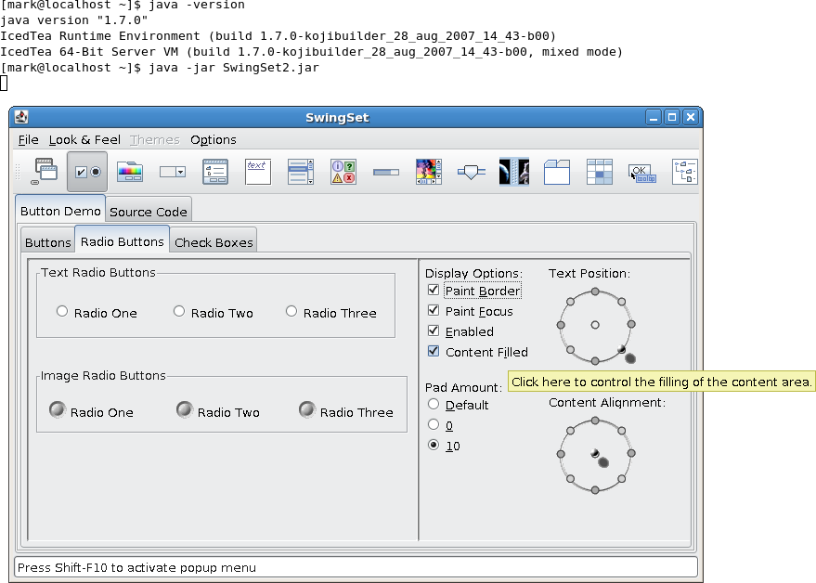Set Content Alignment to top-left dot
The width and height of the screenshot is (816, 583).
click(x=570, y=431)
